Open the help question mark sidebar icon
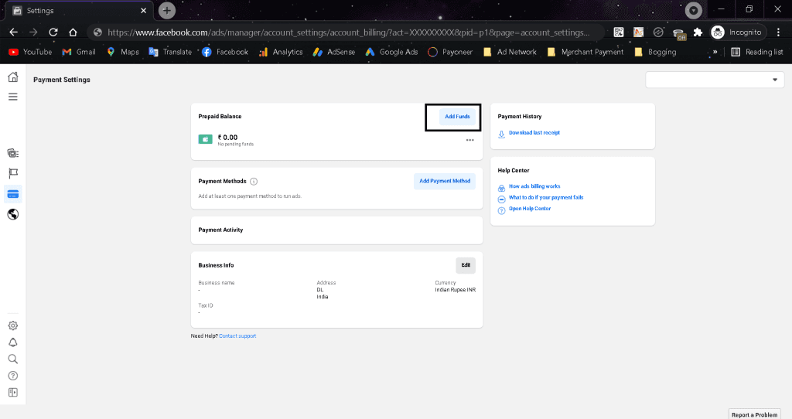This screenshot has height=419, width=792. pyautogui.click(x=13, y=376)
